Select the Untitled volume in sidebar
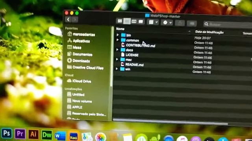 [76, 94]
